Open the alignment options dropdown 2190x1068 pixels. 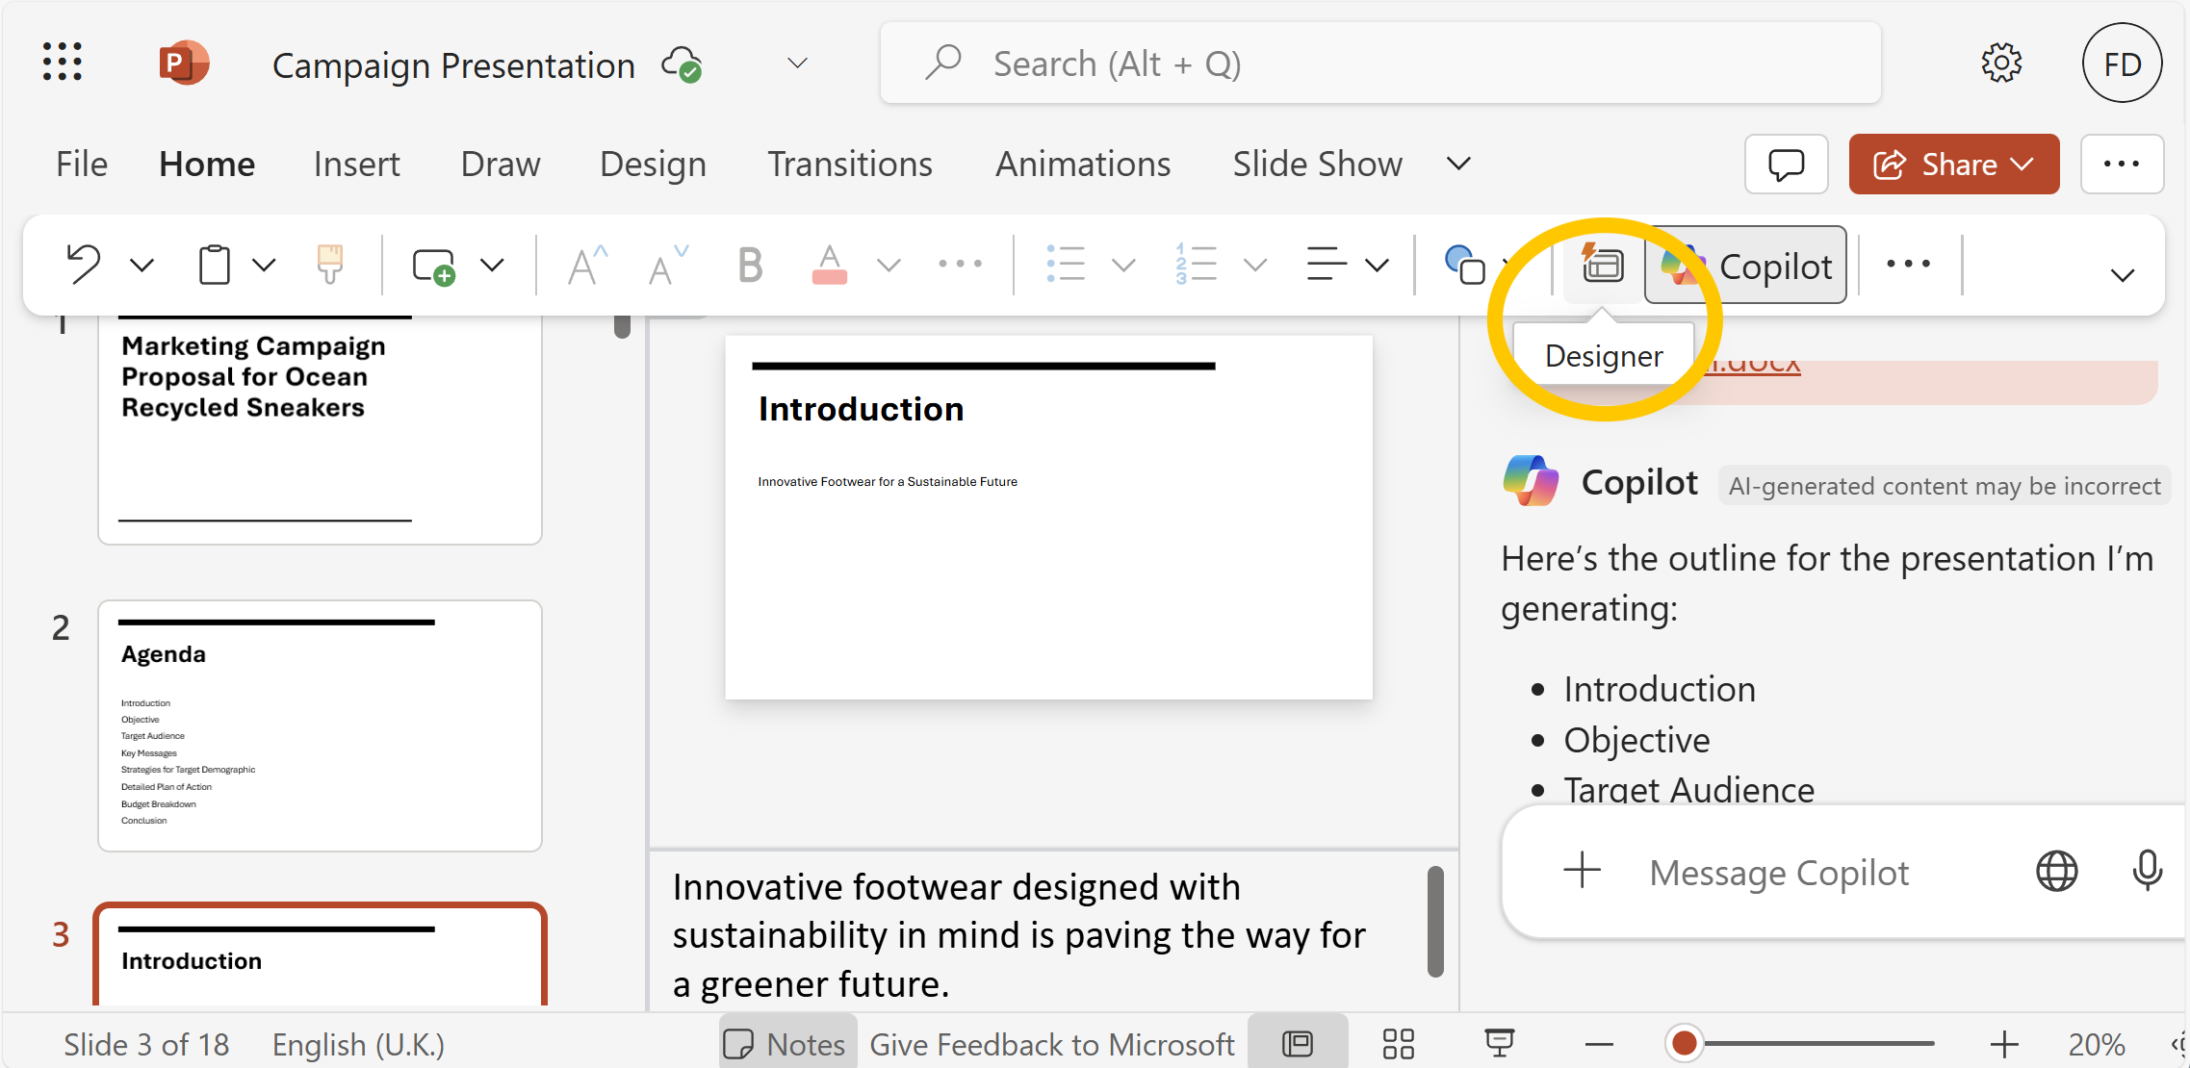pyautogui.click(x=1377, y=265)
